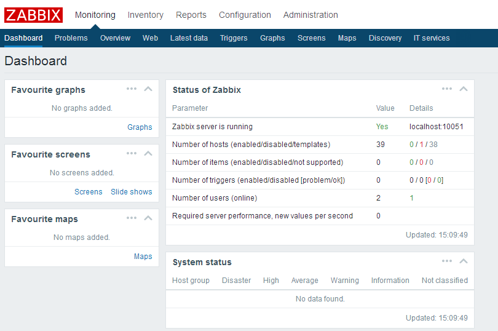Collapse the Favourite graphs widget
Viewport: 498px width, 331px height.
point(148,89)
